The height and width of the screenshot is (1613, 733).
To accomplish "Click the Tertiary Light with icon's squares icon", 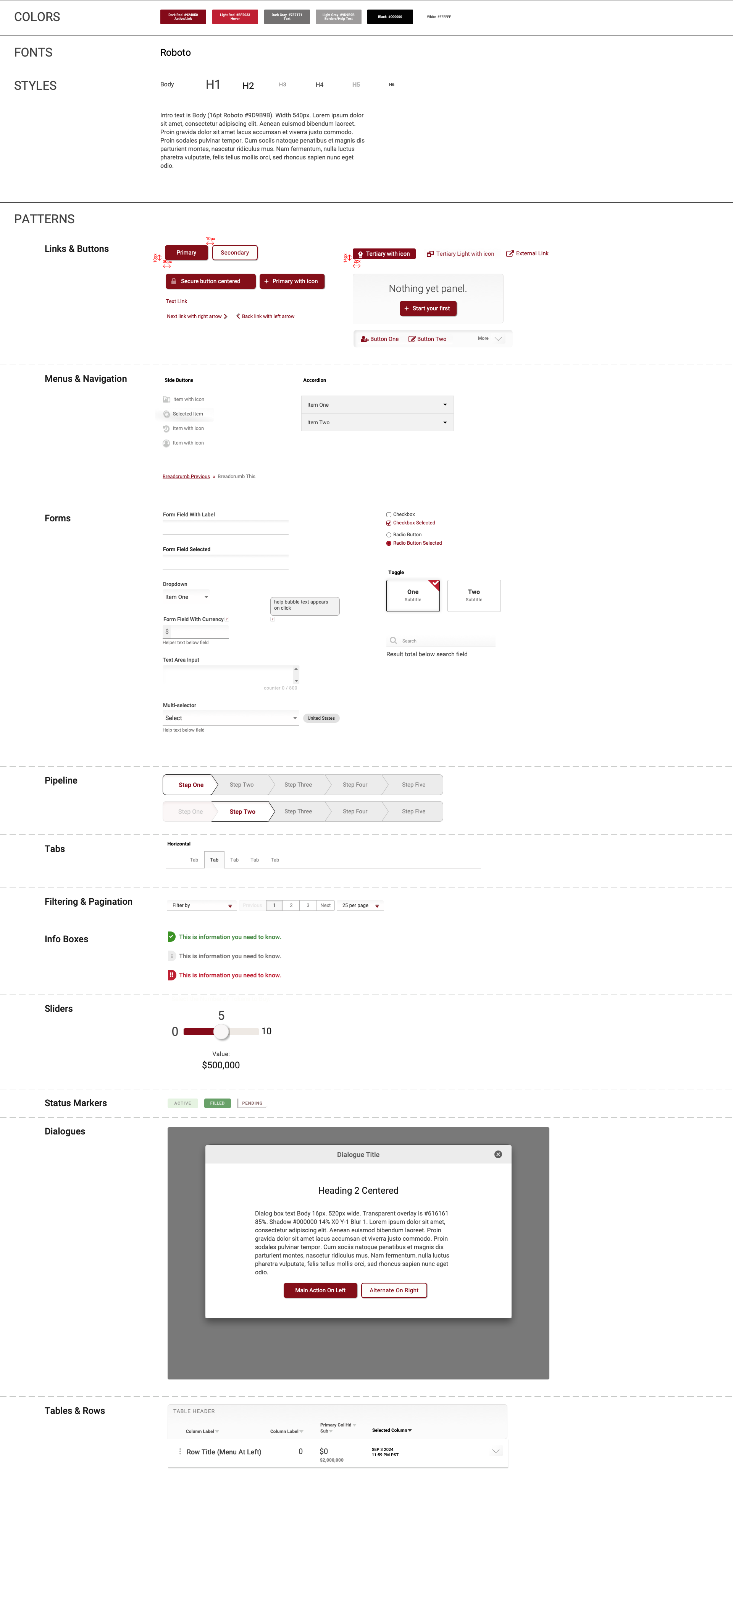I will pyautogui.click(x=430, y=253).
